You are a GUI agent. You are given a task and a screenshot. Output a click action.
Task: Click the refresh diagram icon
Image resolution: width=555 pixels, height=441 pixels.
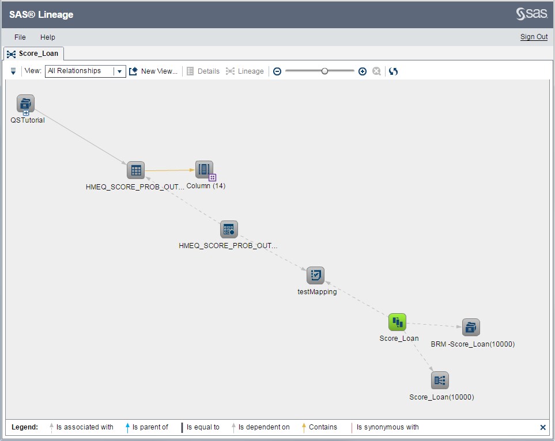tap(394, 71)
